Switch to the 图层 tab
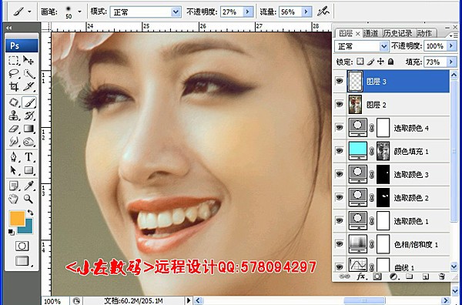The height and width of the screenshot is (305, 462). point(346,33)
